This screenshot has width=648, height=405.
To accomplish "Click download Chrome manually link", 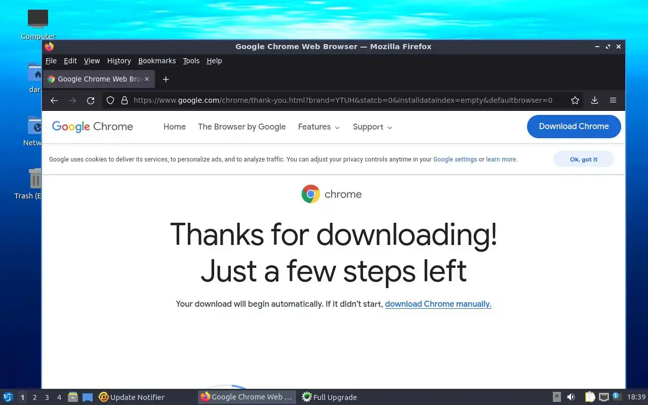I will coord(438,304).
